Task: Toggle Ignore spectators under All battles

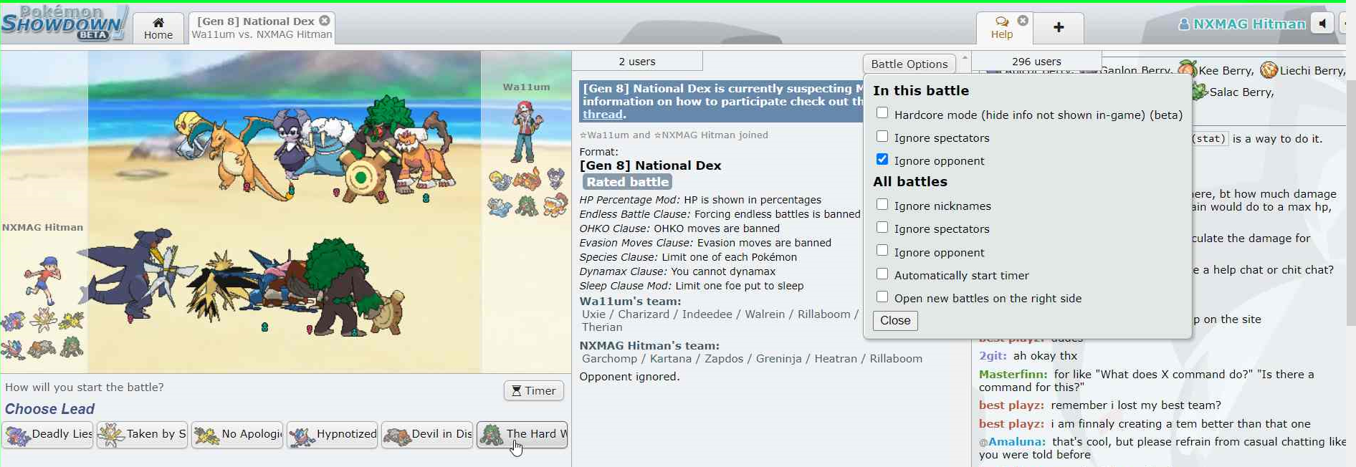Action: [x=882, y=227]
